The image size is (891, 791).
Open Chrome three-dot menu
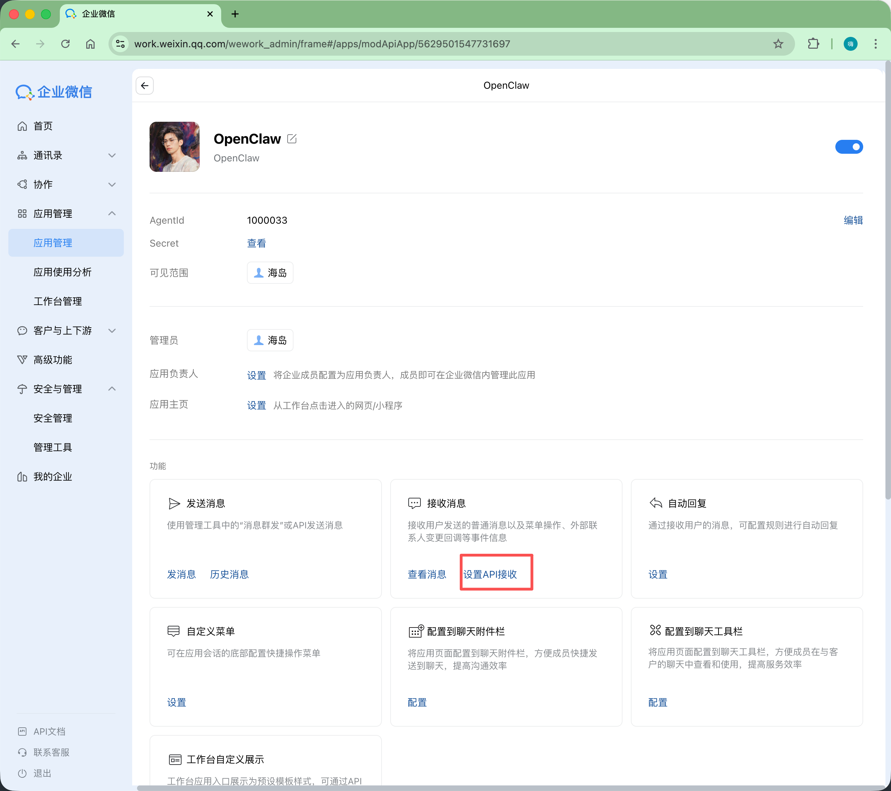click(875, 43)
